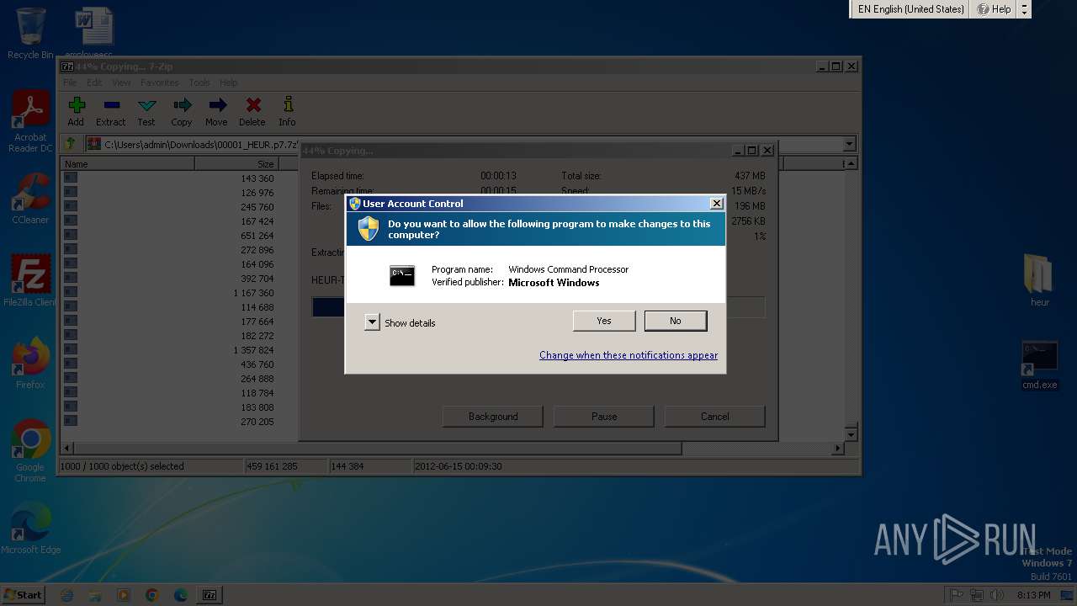
Task: Click the file icon for row 143 360
Action: tap(71, 178)
